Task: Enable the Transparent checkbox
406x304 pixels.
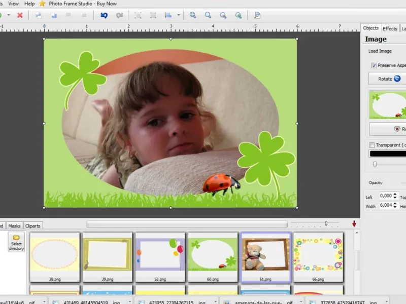Action: (x=372, y=145)
